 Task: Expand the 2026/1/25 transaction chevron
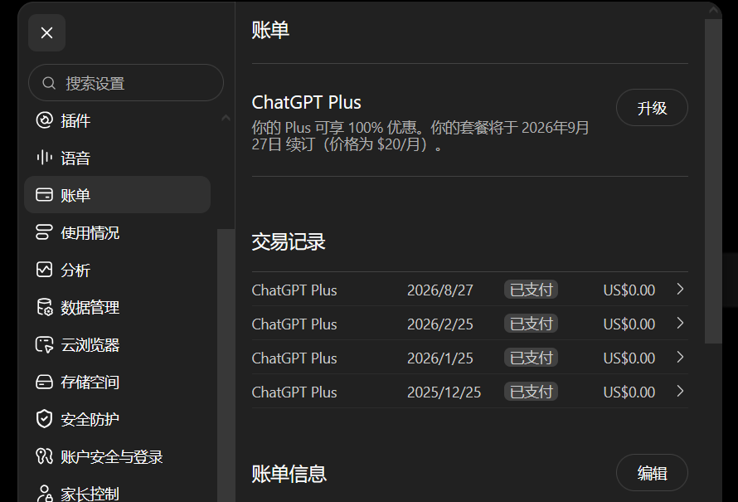pyautogui.click(x=680, y=357)
